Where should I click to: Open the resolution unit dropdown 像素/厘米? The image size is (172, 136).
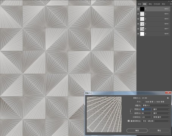[161, 117]
